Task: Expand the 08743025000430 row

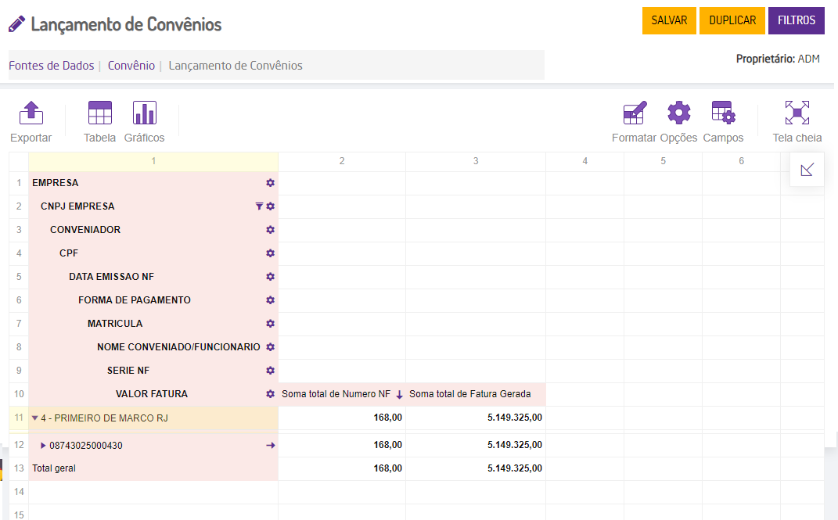Action: (x=43, y=446)
